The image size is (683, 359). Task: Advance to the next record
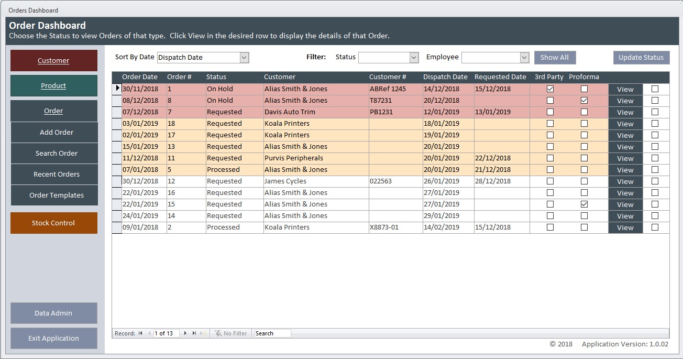tap(185, 333)
